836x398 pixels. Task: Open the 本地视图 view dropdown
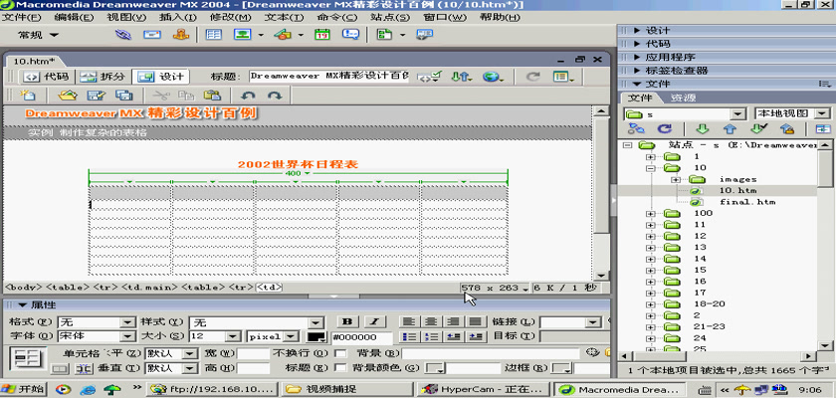click(823, 113)
